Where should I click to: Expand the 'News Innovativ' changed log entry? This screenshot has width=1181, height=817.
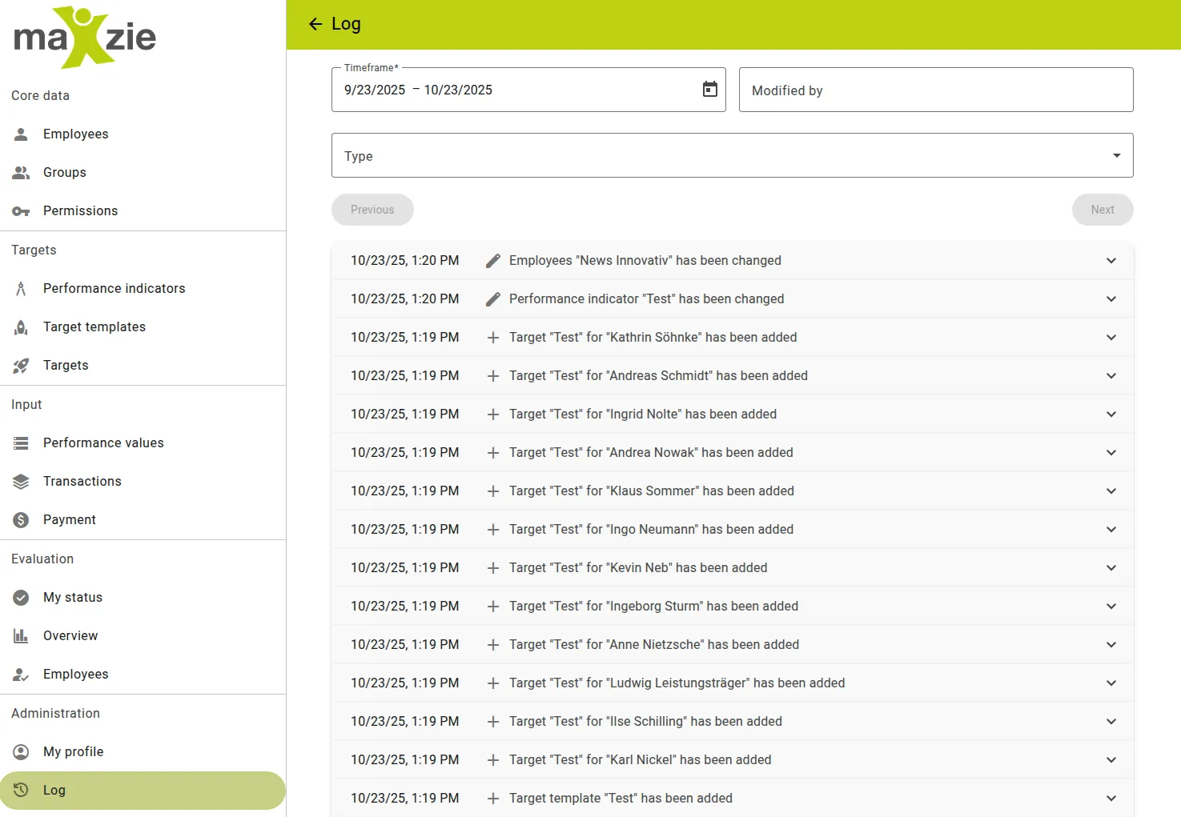[x=1111, y=260]
